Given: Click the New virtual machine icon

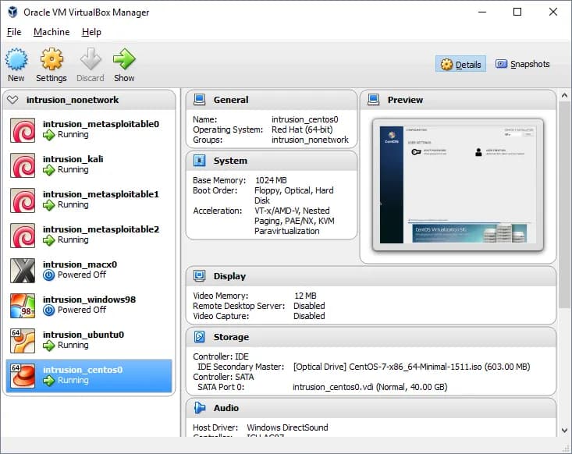Looking at the screenshot, I should 16,60.
